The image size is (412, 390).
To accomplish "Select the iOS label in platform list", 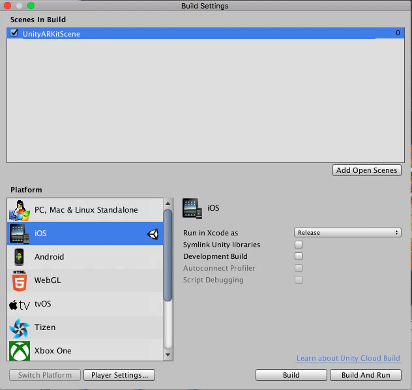I will tap(40, 233).
